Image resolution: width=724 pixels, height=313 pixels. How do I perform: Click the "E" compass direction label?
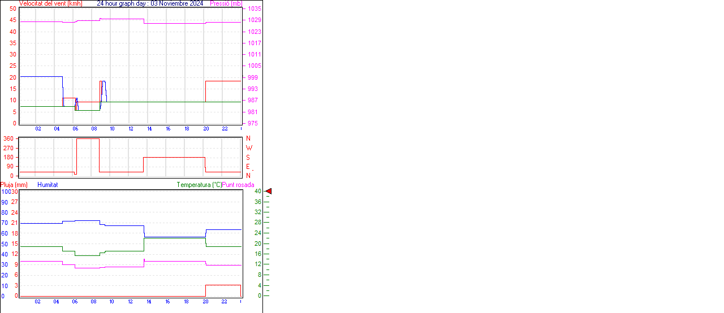click(x=248, y=167)
